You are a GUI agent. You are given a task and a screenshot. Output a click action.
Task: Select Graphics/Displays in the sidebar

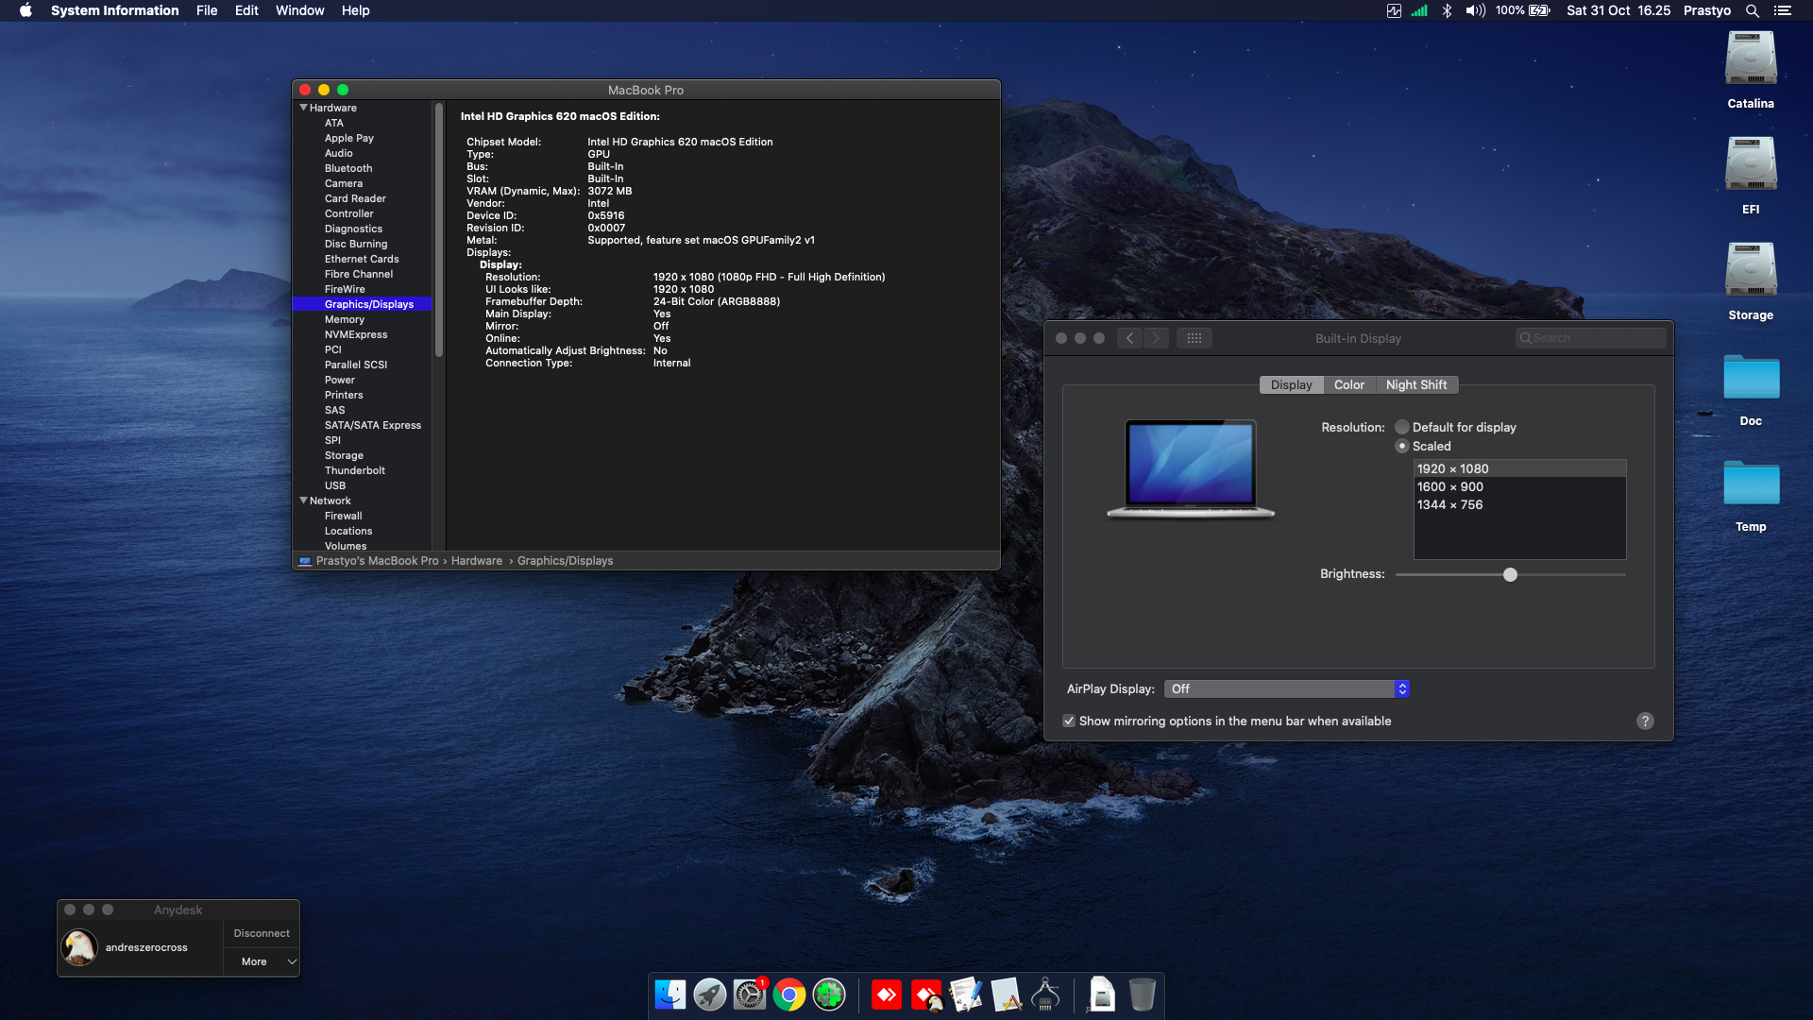363,304
